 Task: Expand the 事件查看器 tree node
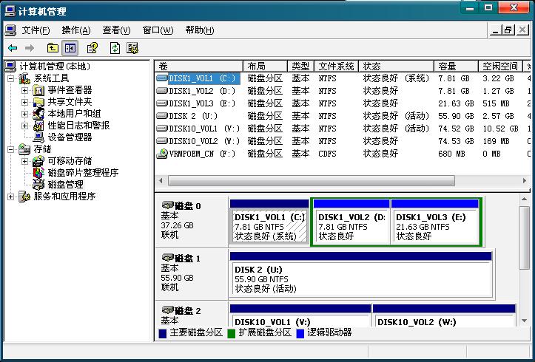[24, 90]
